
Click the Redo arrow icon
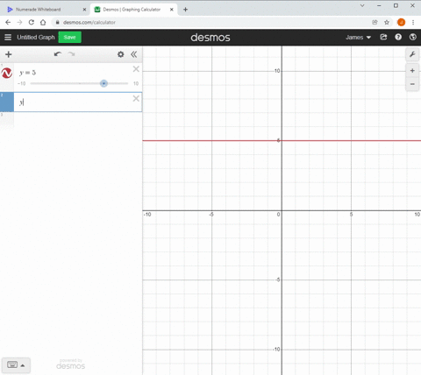[71, 54]
